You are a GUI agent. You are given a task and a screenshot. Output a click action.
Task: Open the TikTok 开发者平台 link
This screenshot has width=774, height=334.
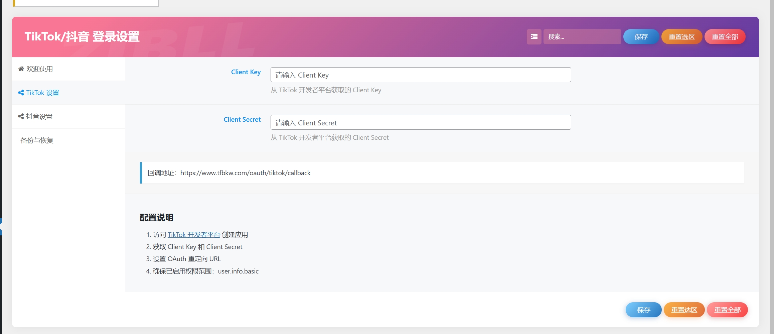coord(194,235)
